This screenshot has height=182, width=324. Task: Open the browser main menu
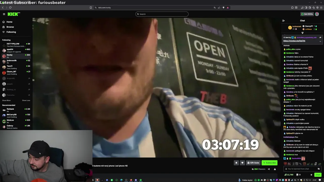click(321, 8)
